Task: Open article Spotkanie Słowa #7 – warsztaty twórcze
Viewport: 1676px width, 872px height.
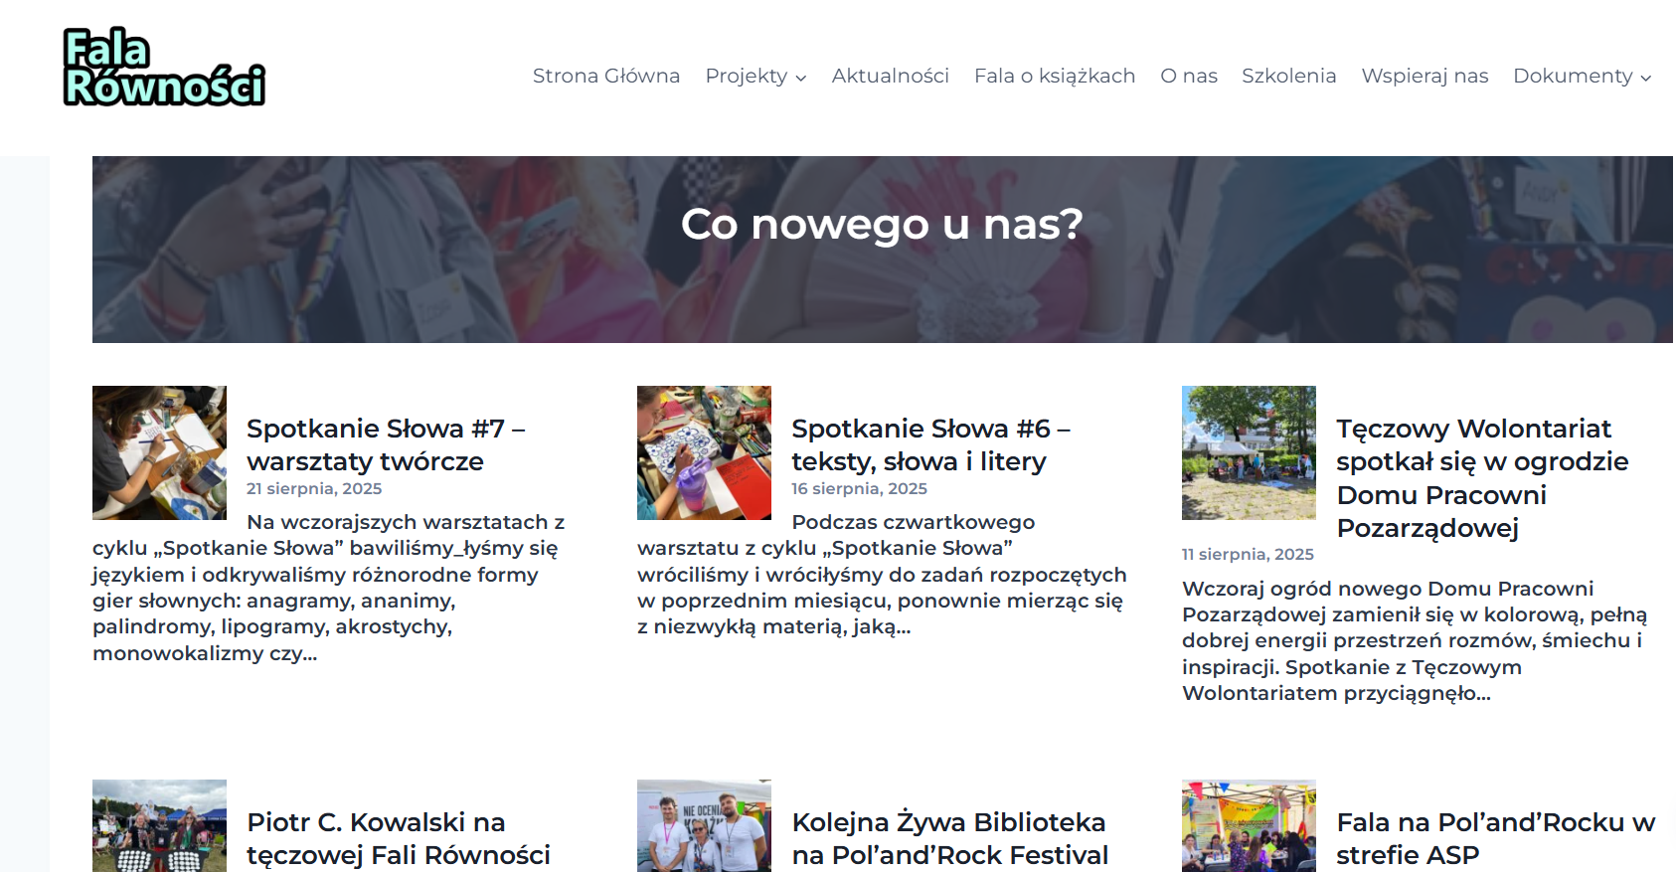Action: (386, 444)
